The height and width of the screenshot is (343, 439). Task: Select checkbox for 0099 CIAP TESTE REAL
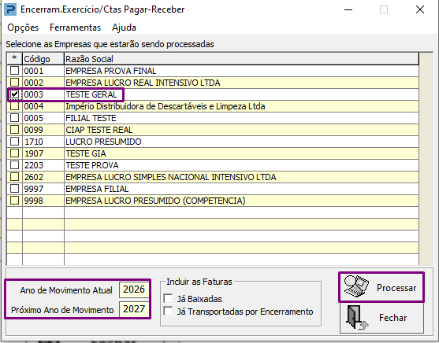point(14,130)
